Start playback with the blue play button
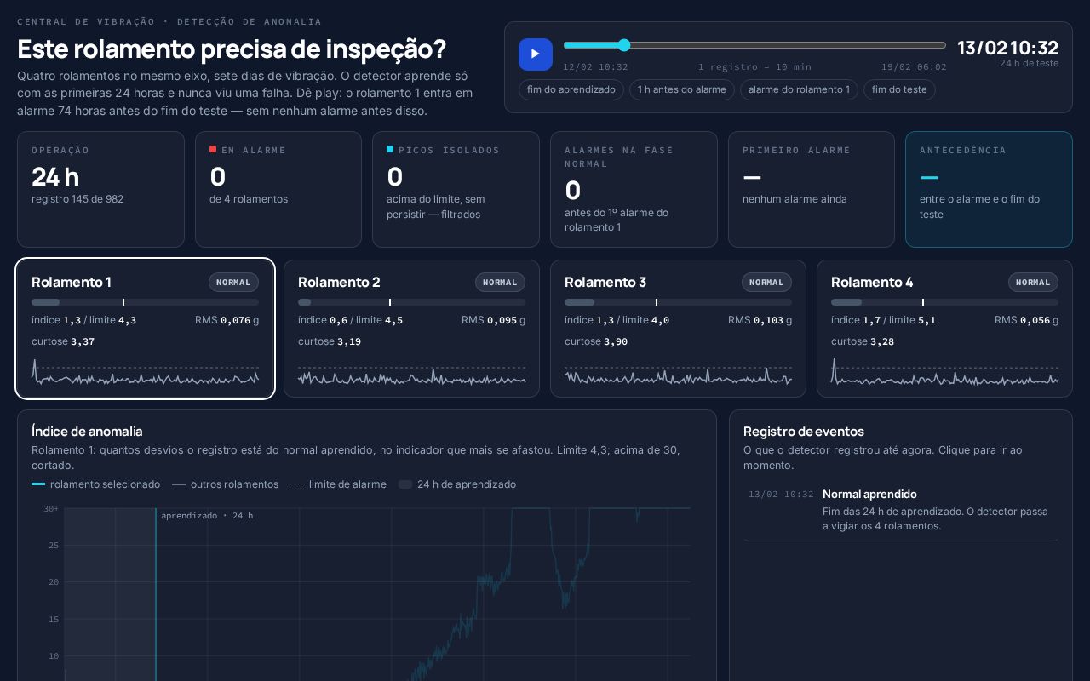 536,54
